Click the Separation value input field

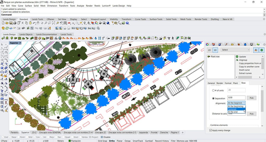236,98
